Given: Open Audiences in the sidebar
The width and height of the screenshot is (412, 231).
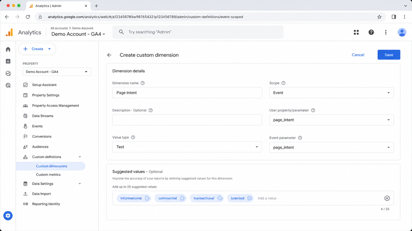Looking at the screenshot, I should point(40,147).
